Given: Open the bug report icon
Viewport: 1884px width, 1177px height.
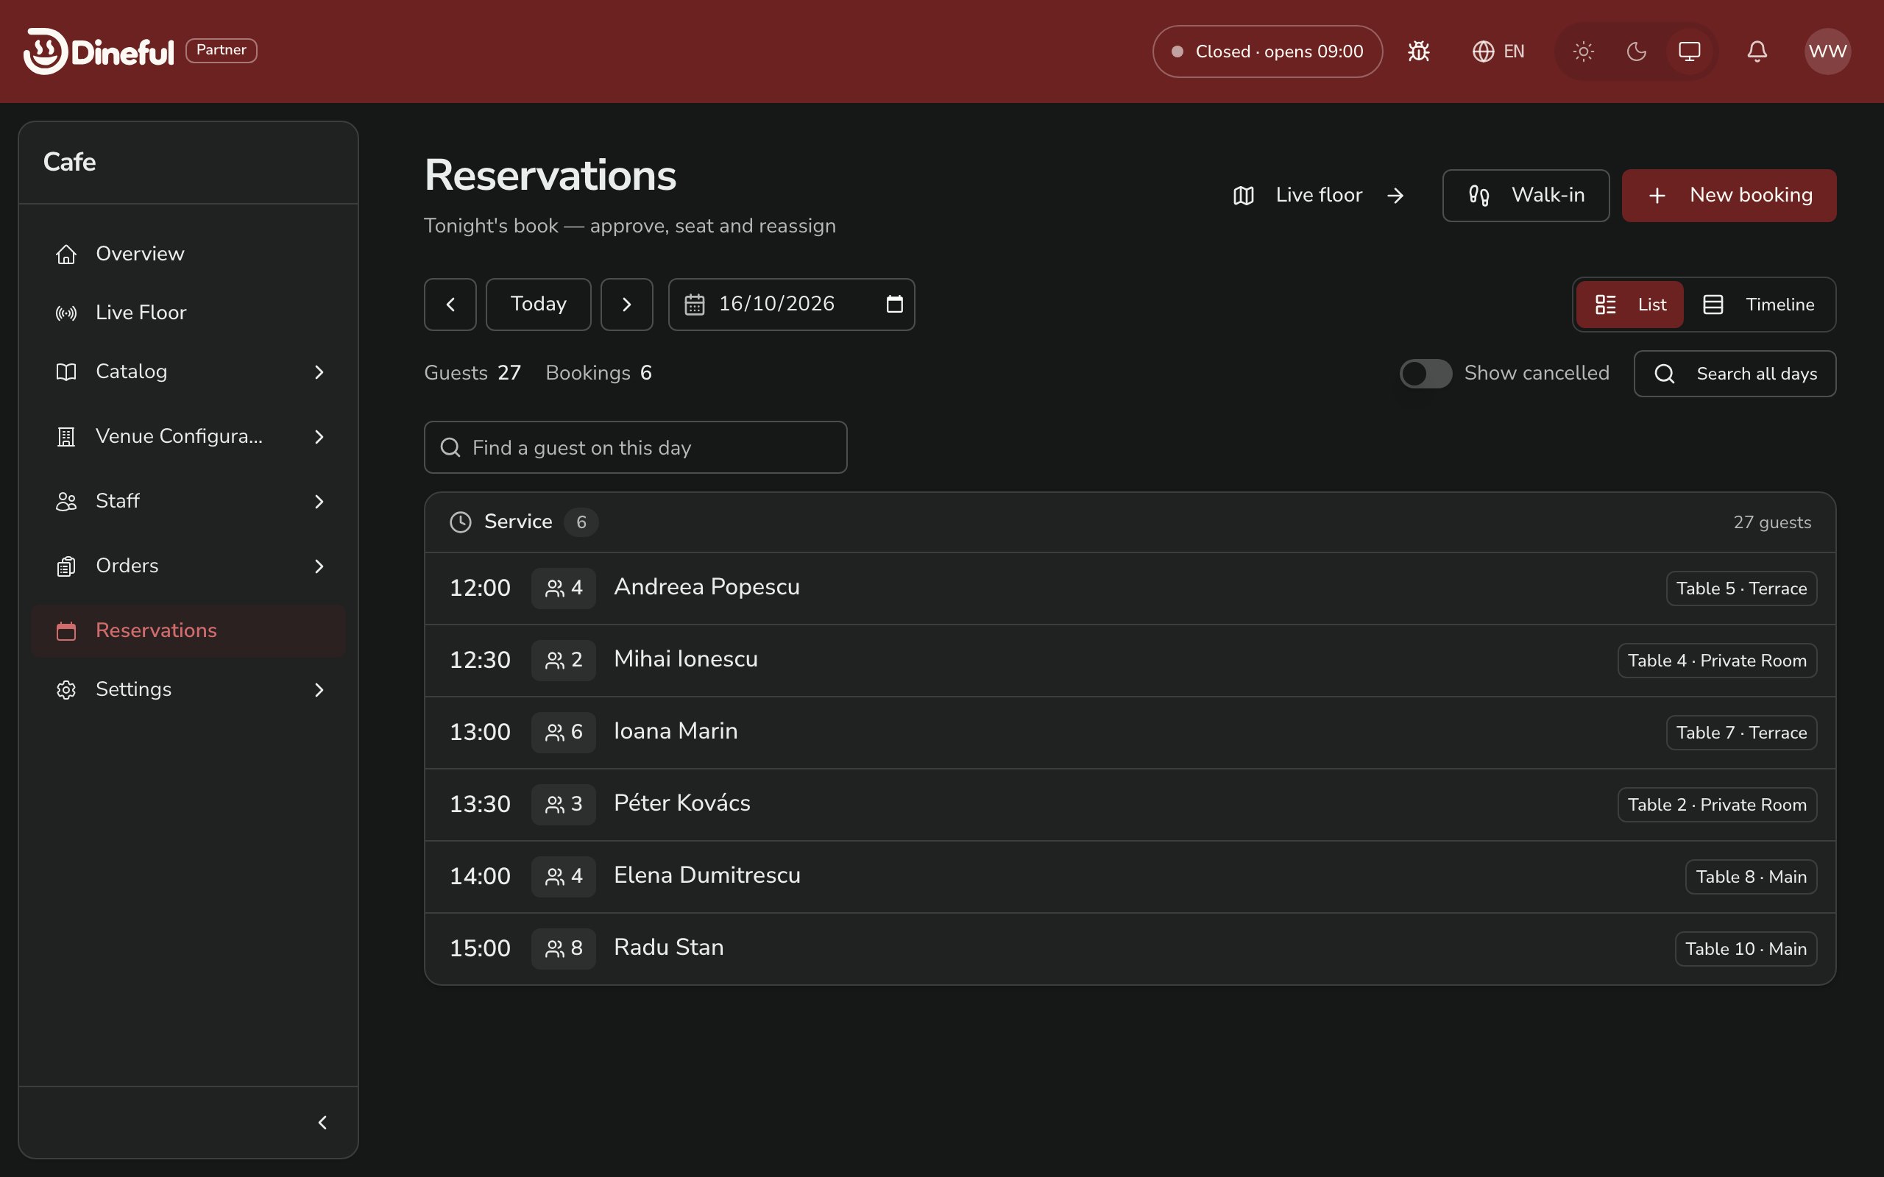Looking at the screenshot, I should (1418, 51).
